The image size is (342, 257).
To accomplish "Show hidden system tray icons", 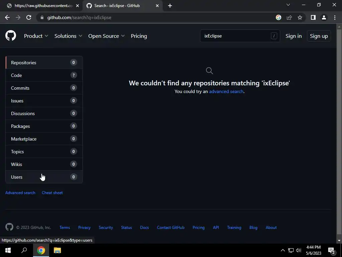I will (x=283, y=250).
